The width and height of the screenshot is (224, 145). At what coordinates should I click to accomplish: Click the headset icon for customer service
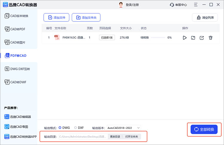click(x=172, y=5)
